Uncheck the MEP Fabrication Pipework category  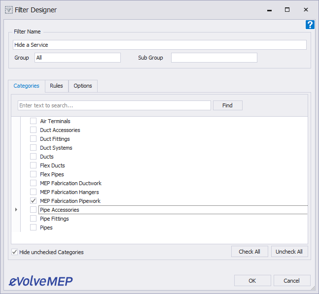(33, 201)
